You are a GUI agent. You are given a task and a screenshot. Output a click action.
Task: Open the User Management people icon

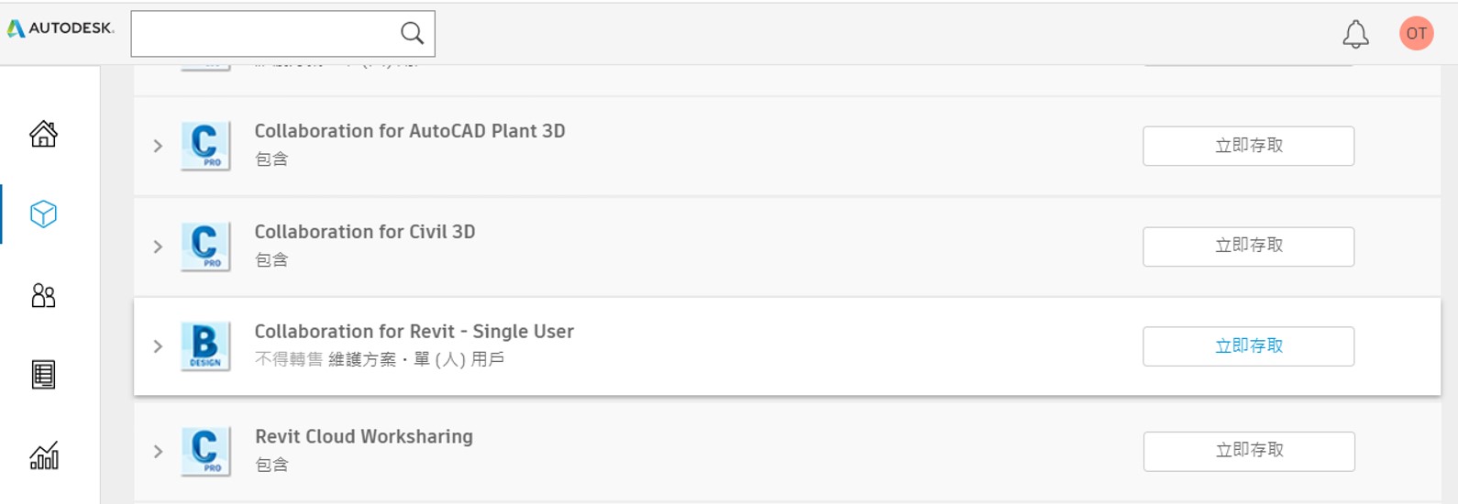coord(43,295)
